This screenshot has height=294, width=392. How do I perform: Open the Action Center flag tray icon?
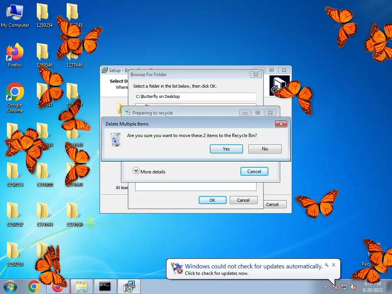[335, 287]
